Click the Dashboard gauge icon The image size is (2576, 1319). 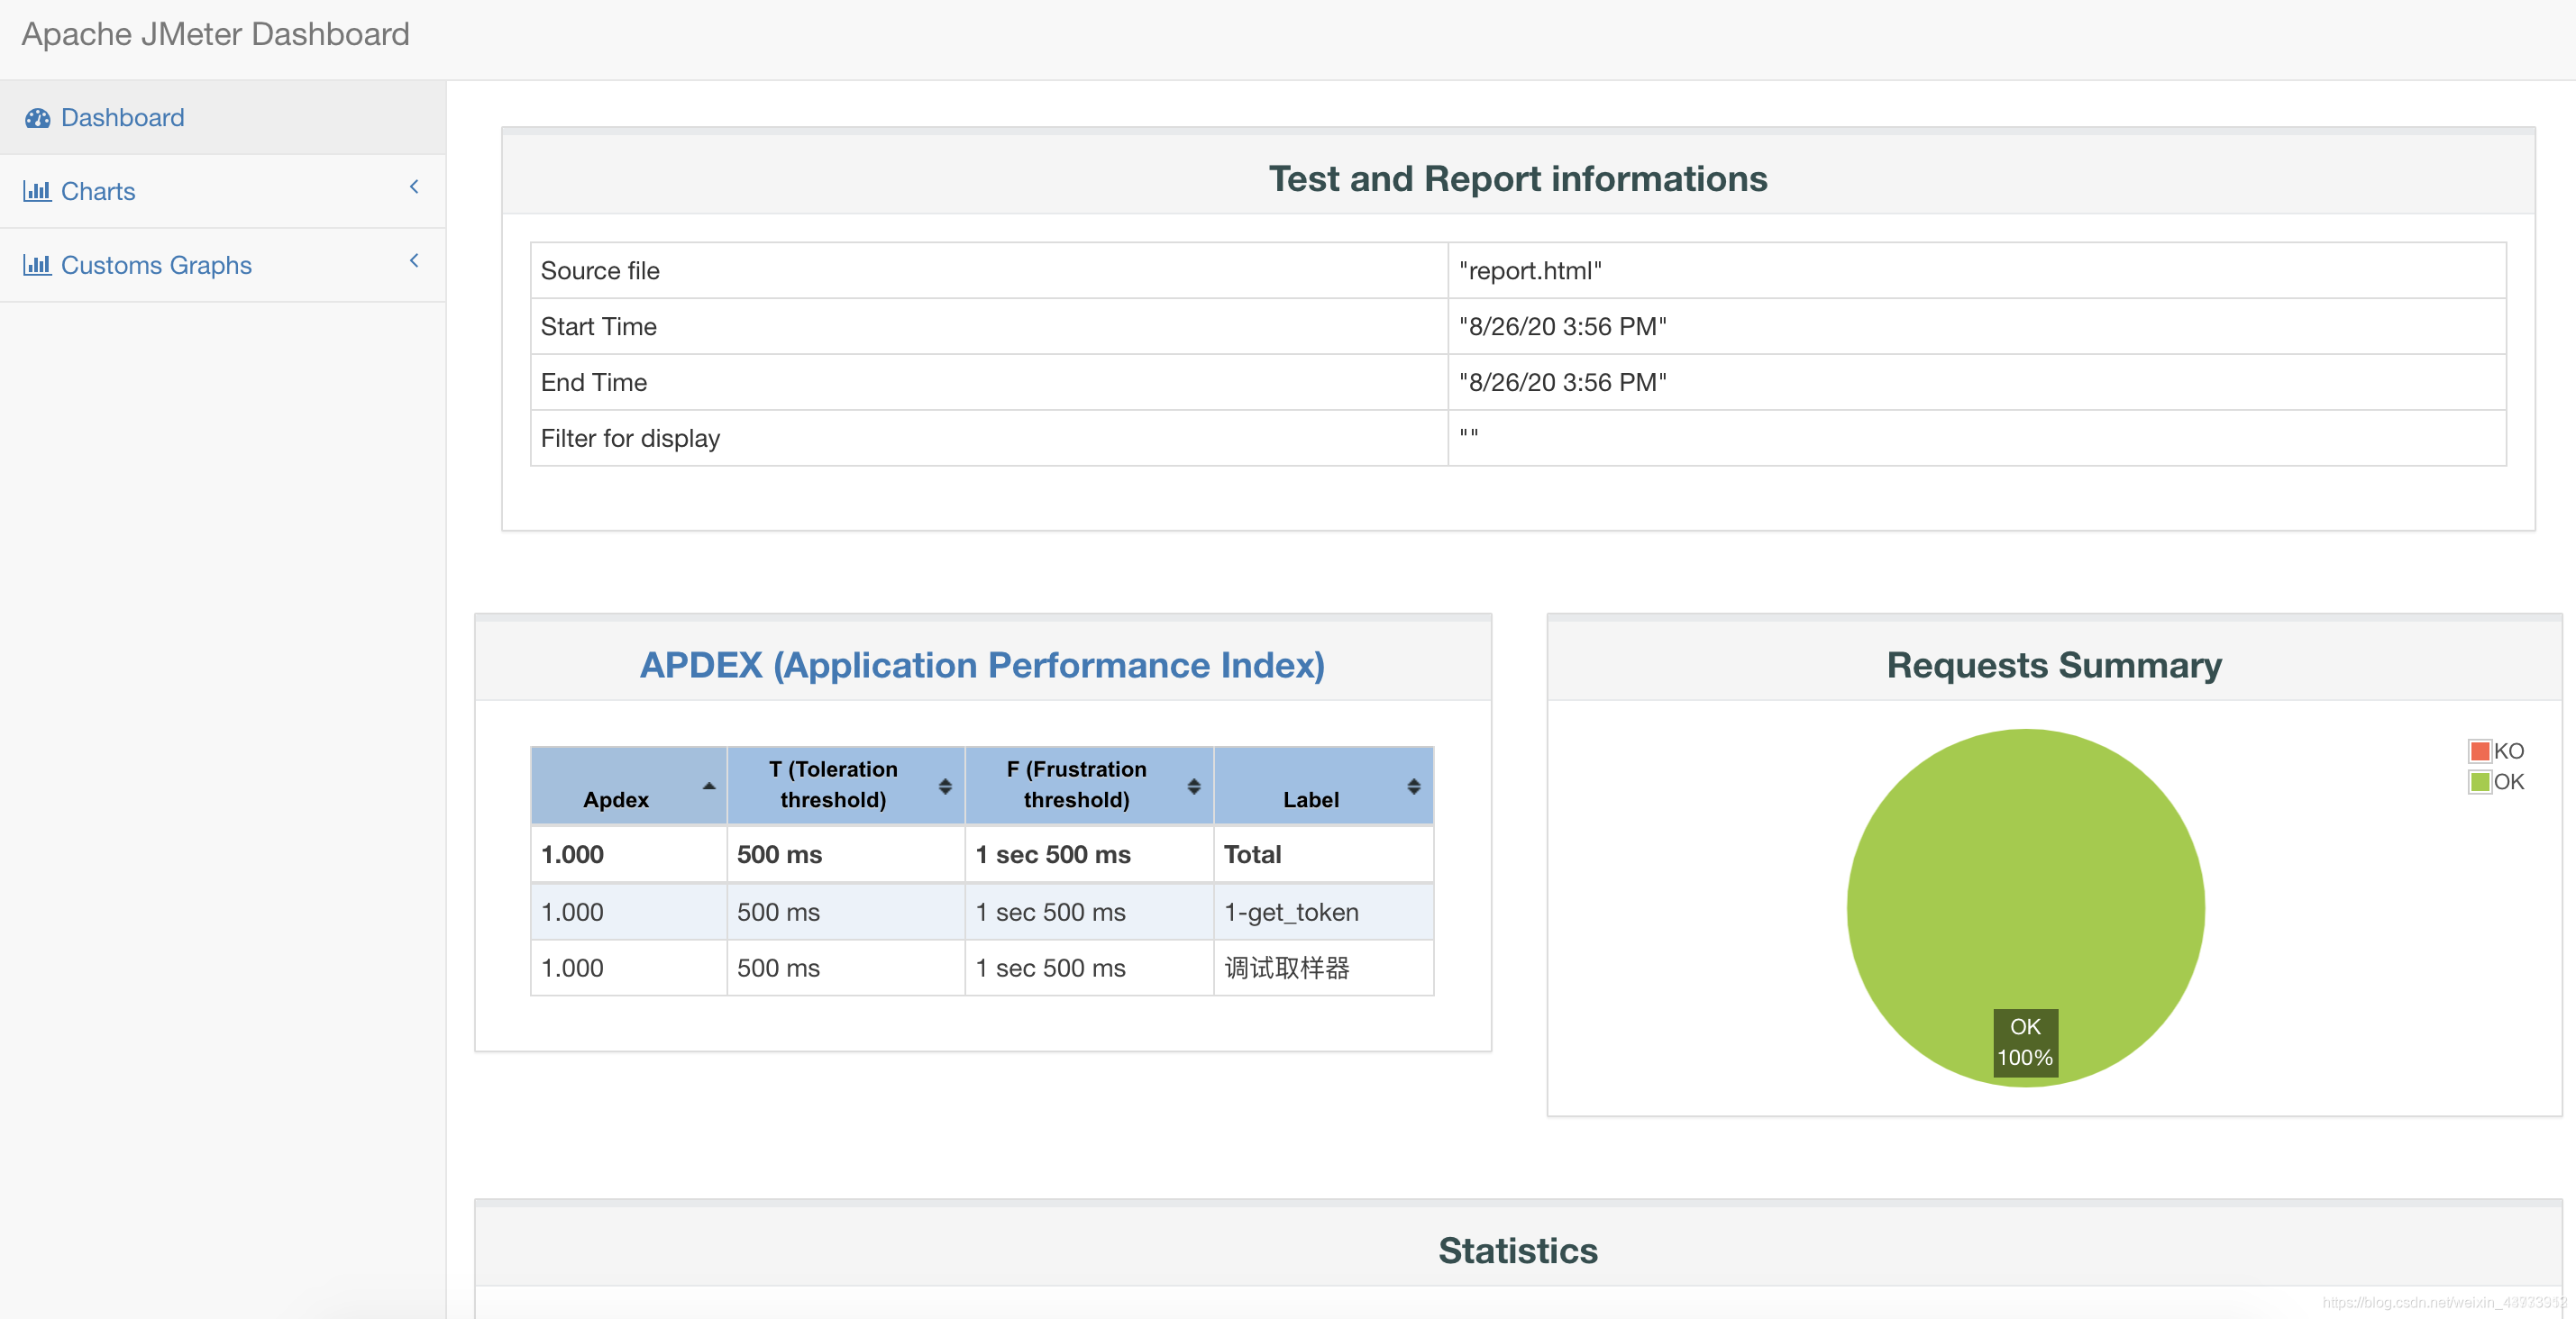tap(38, 118)
